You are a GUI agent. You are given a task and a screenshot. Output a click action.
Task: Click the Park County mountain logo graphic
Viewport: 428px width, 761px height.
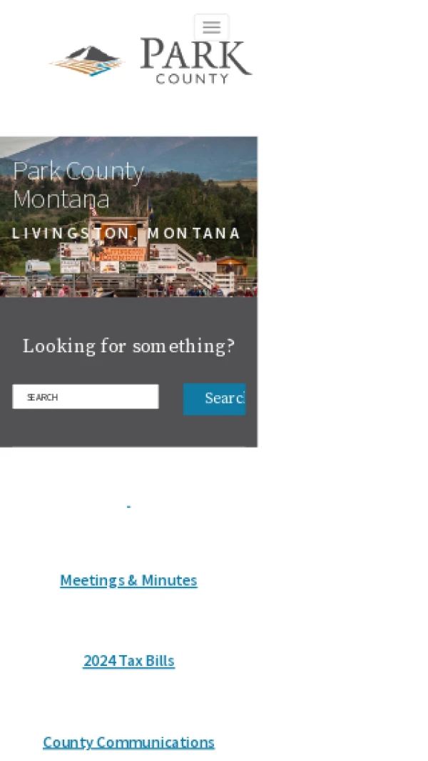click(x=87, y=61)
